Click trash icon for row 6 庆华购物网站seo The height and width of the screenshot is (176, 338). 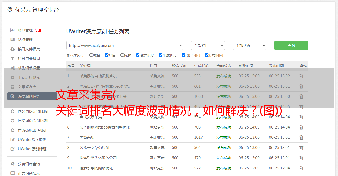pos(301,127)
